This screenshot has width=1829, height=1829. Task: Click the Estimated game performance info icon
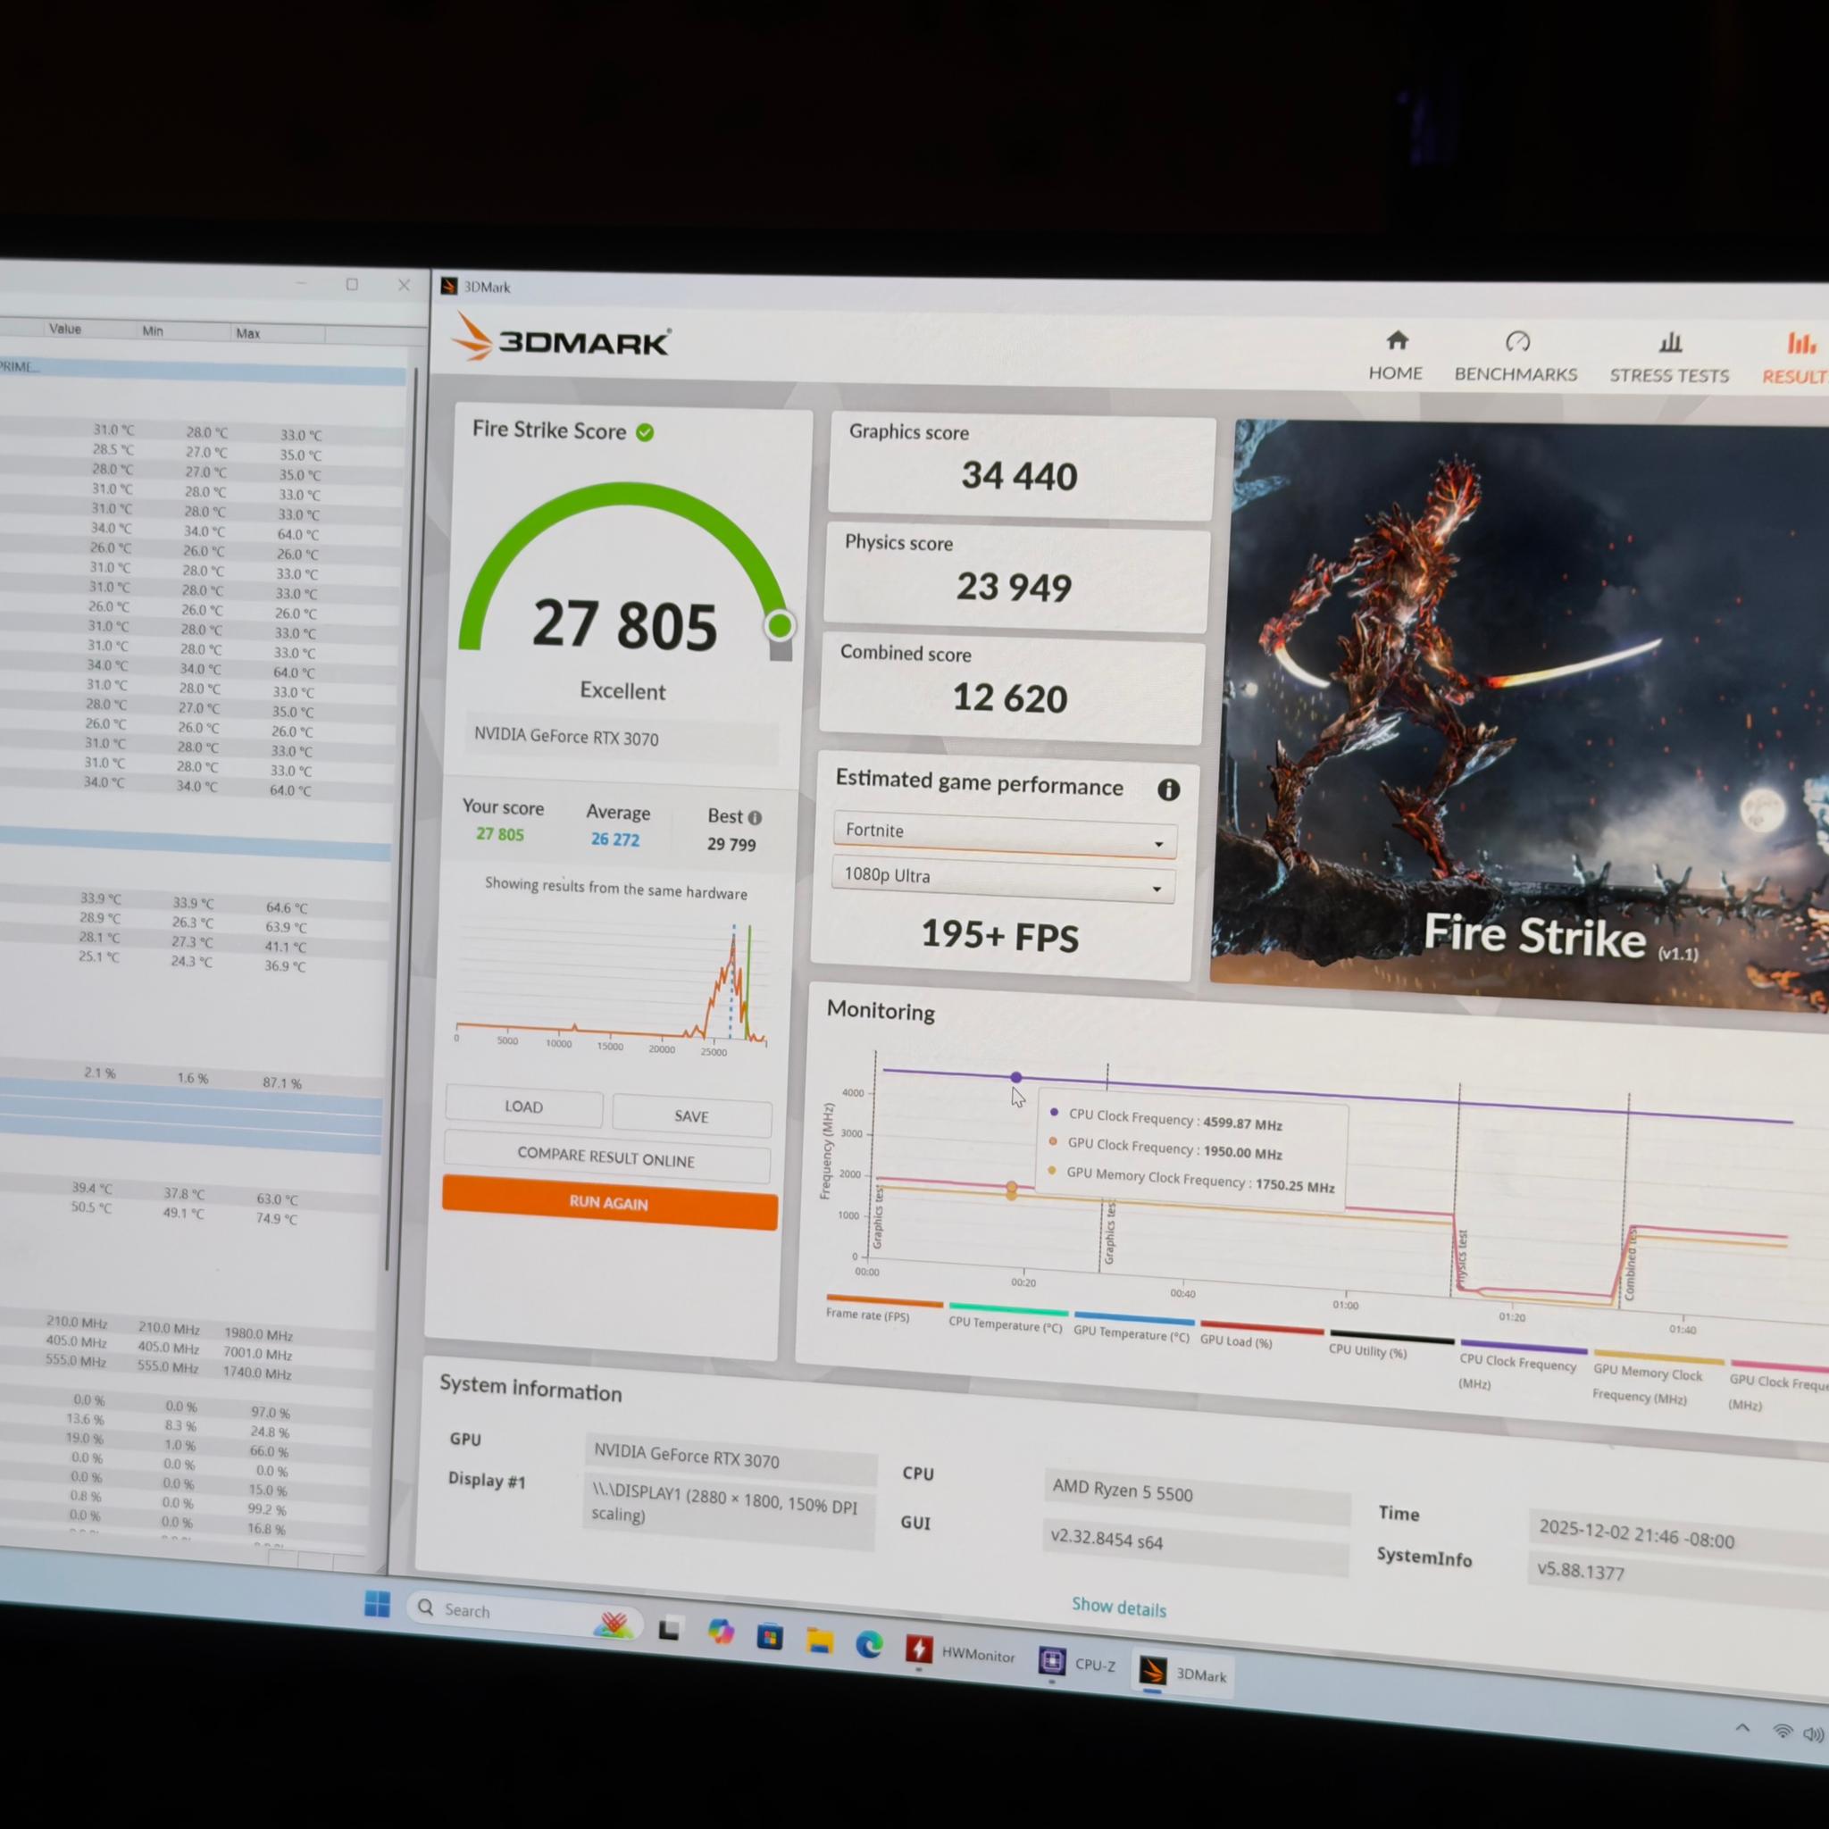(x=1168, y=789)
